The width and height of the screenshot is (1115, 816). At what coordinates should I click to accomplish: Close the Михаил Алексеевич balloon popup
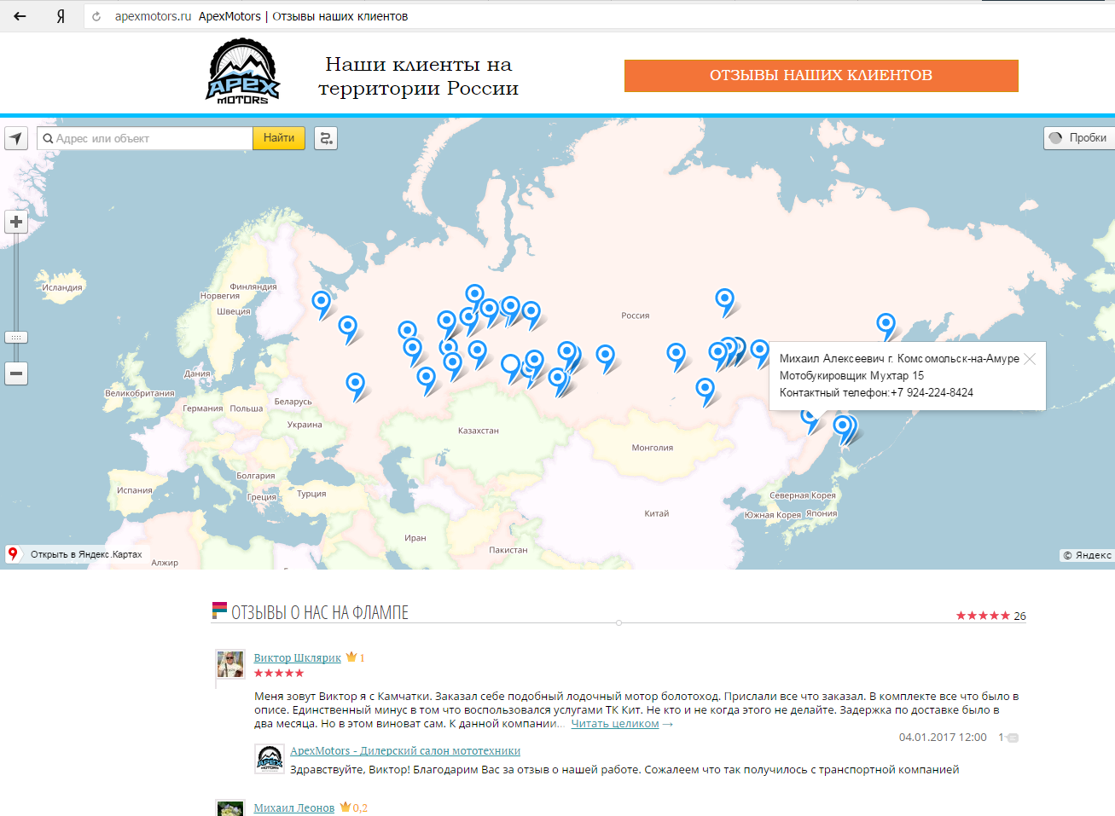pyautogui.click(x=1030, y=359)
